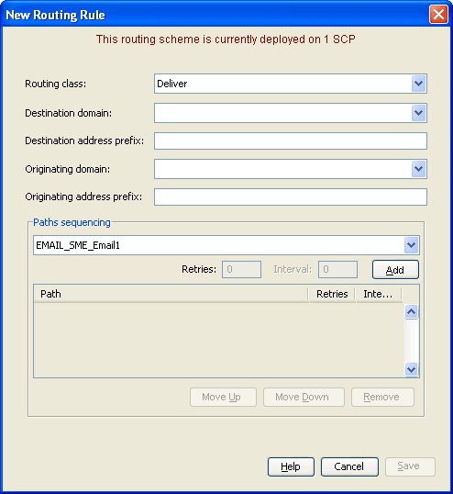Click the Interval input box

337,269
